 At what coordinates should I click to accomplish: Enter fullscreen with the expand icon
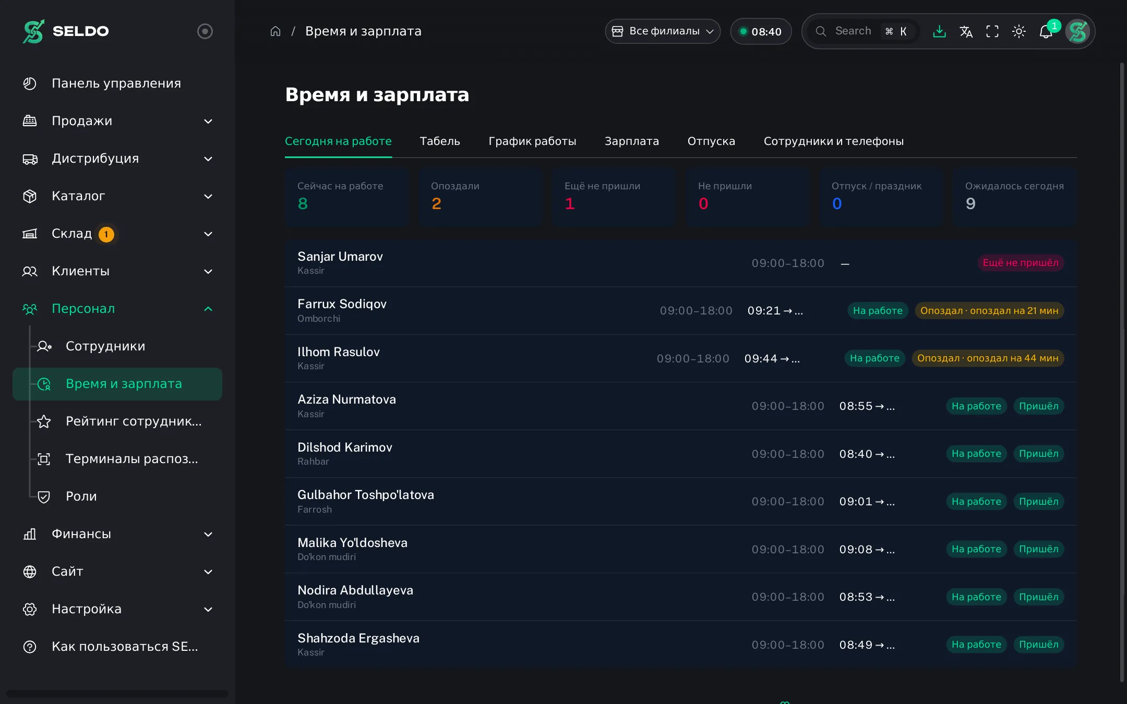point(992,31)
